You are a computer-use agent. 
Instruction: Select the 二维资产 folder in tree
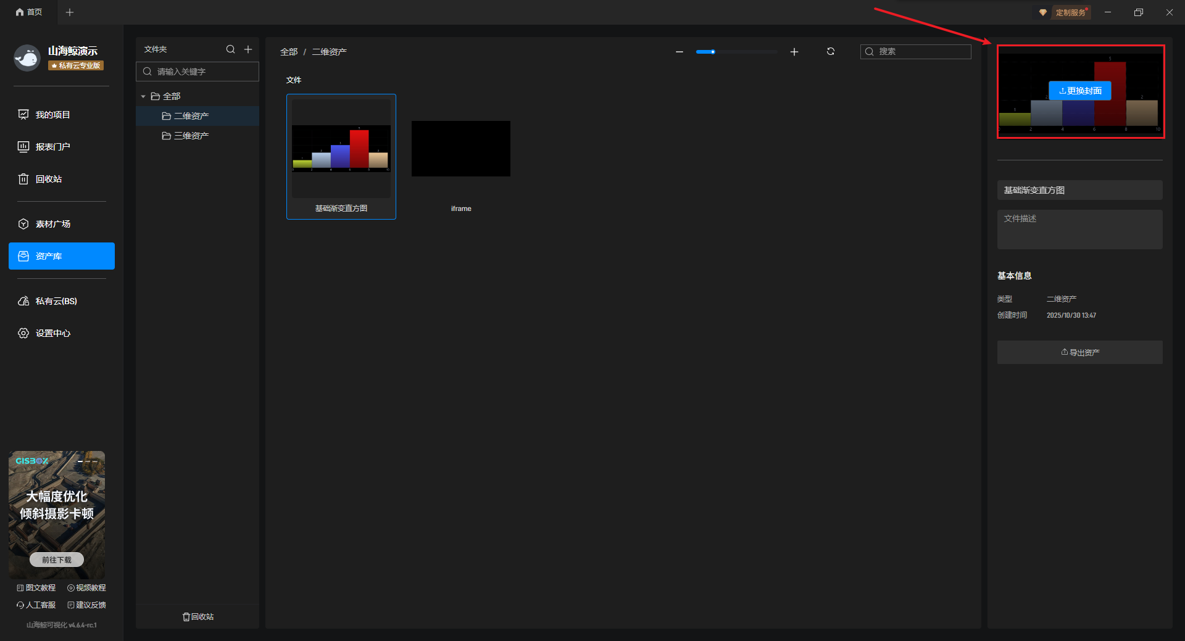191,116
